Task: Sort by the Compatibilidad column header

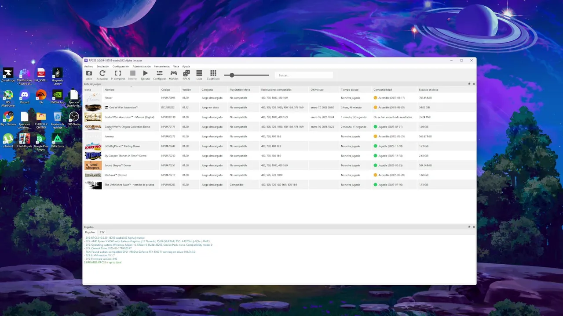Action: [x=395, y=90]
